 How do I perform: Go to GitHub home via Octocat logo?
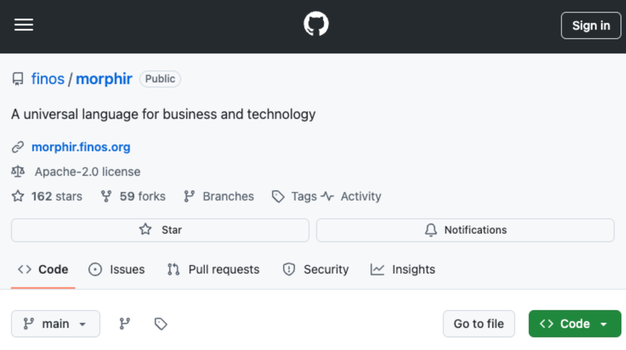316,24
